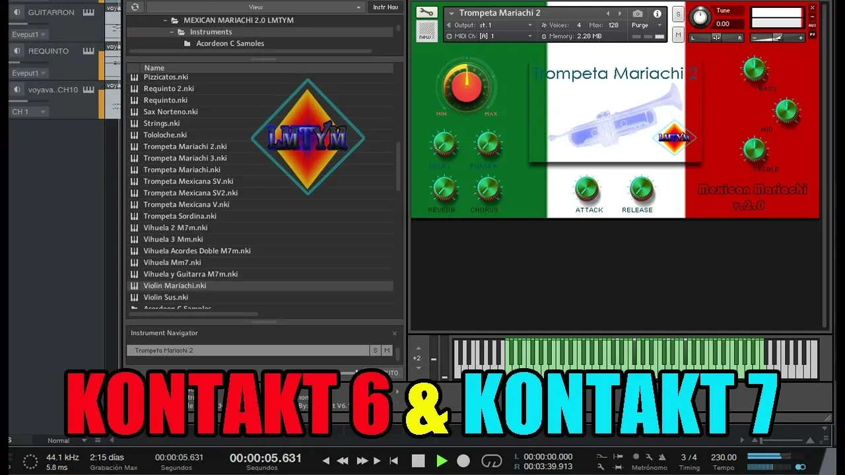Image resolution: width=845 pixels, height=475 pixels.
Task: Click the ATTACK knob
Action: point(587,189)
